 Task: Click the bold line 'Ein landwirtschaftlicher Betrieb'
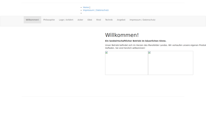[136, 41]
